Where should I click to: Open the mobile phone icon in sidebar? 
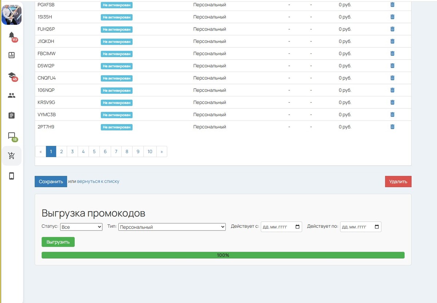coord(12,176)
